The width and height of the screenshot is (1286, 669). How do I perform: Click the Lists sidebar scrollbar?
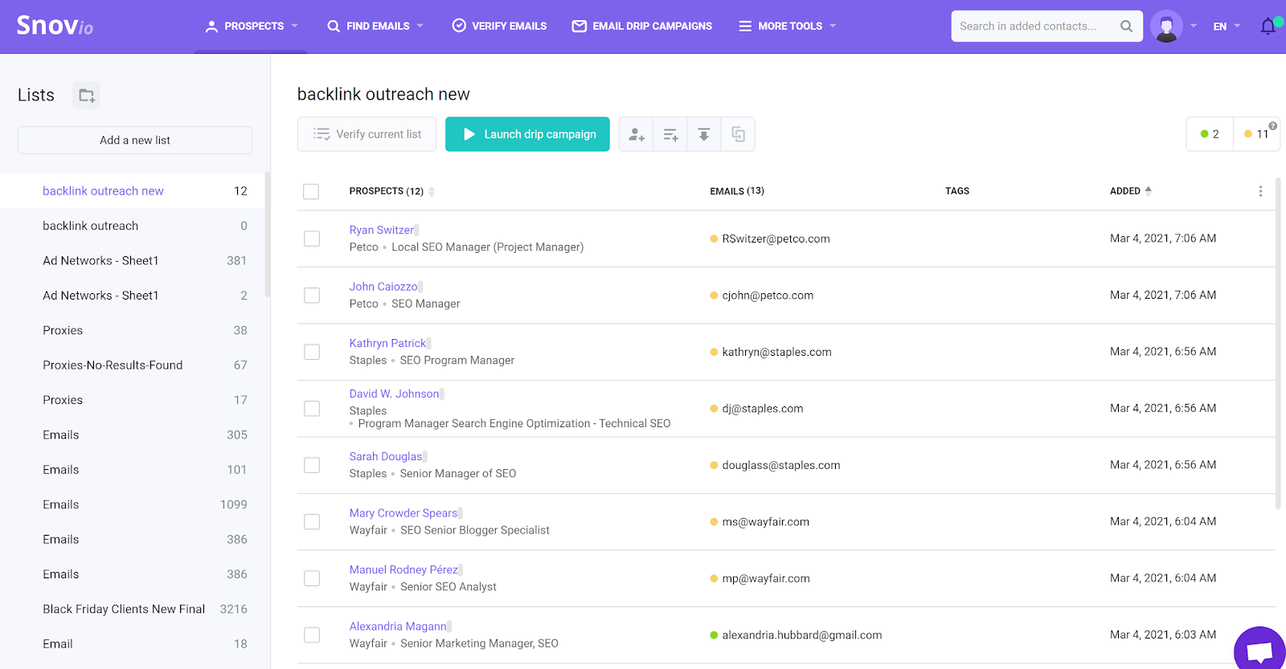pyautogui.click(x=267, y=235)
